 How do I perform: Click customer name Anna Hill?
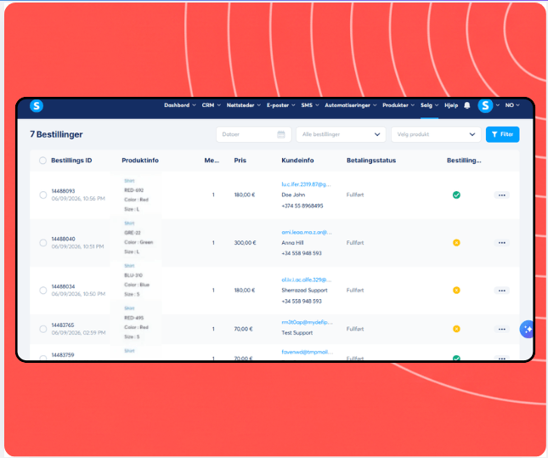(292, 243)
